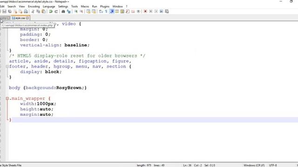The height and width of the screenshot is (167, 298).
Task: Click 'Style Sheets File' status text
Action: click(x=12, y=165)
